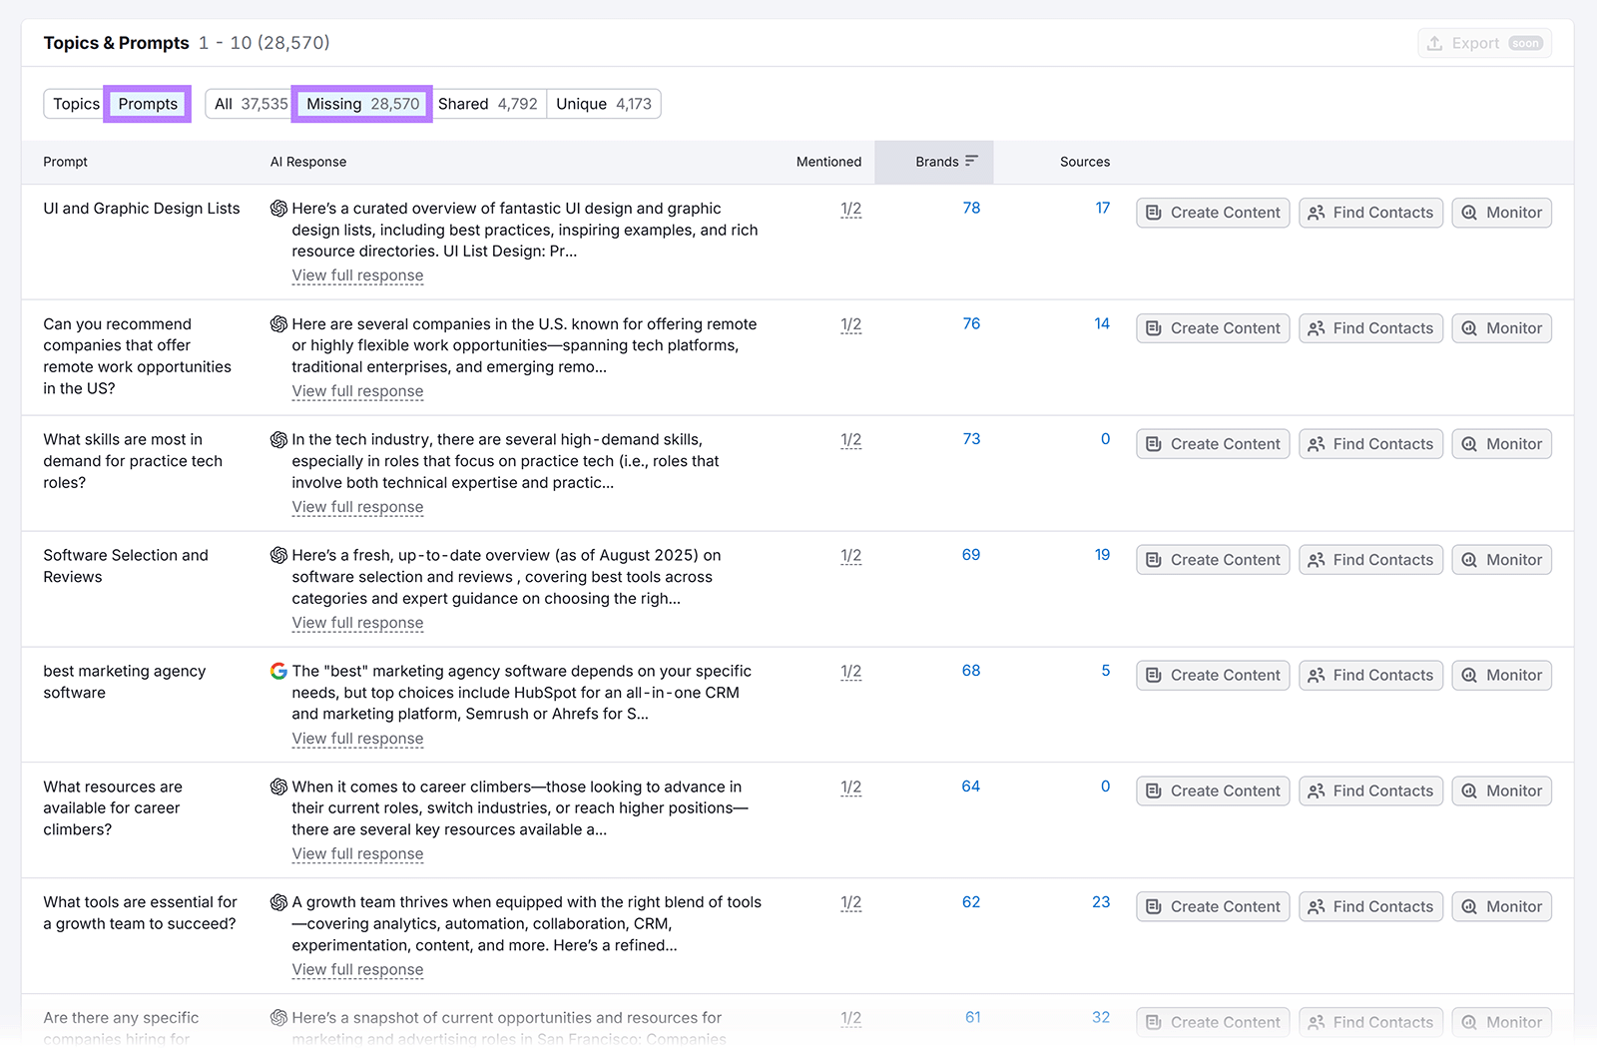Switch to the Prompts tab
The height and width of the screenshot is (1056, 1597).
coord(147,103)
